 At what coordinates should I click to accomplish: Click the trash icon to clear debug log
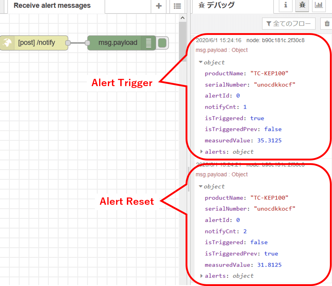click(x=327, y=24)
